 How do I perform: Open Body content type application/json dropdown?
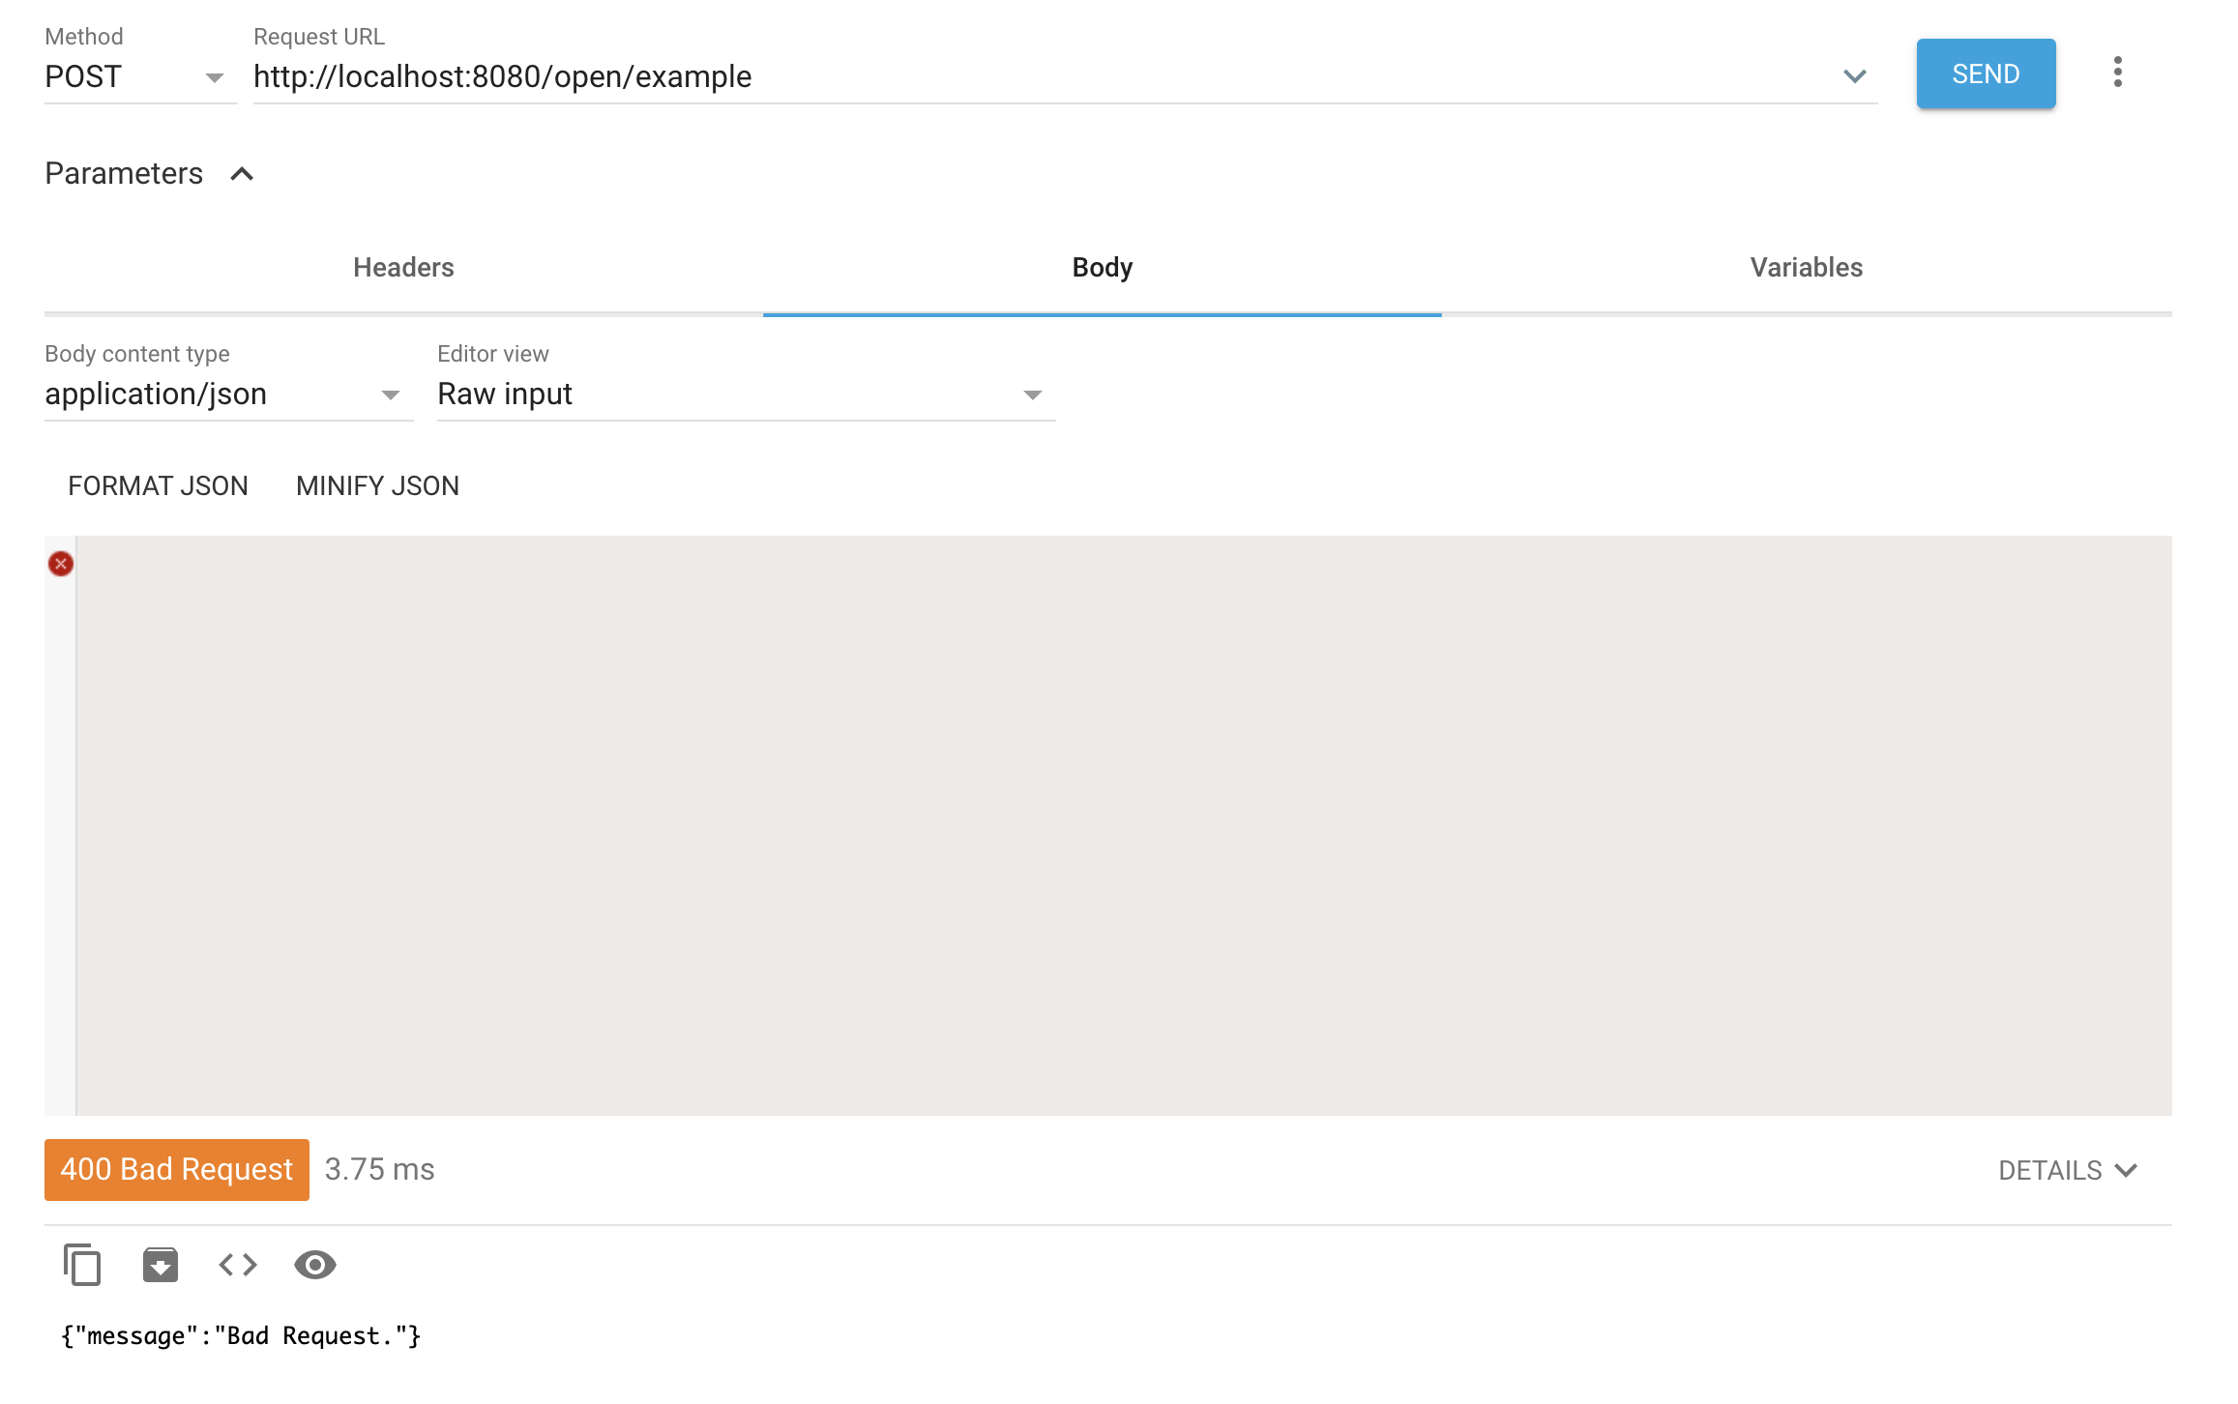[x=228, y=395]
